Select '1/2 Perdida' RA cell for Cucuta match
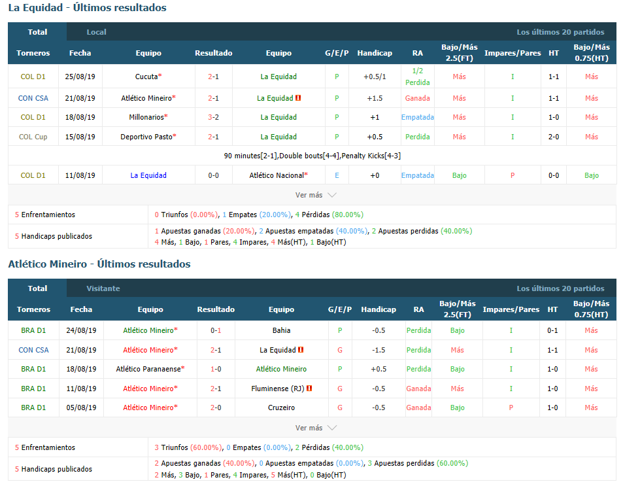 click(418, 77)
